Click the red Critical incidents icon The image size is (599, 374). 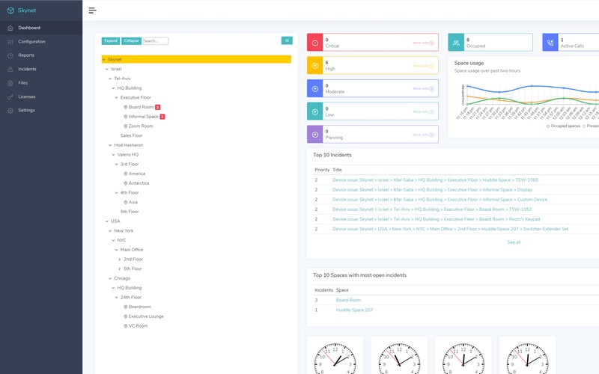click(x=314, y=43)
